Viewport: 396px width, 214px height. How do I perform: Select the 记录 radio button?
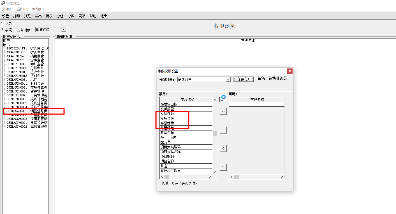tap(2, 24)
